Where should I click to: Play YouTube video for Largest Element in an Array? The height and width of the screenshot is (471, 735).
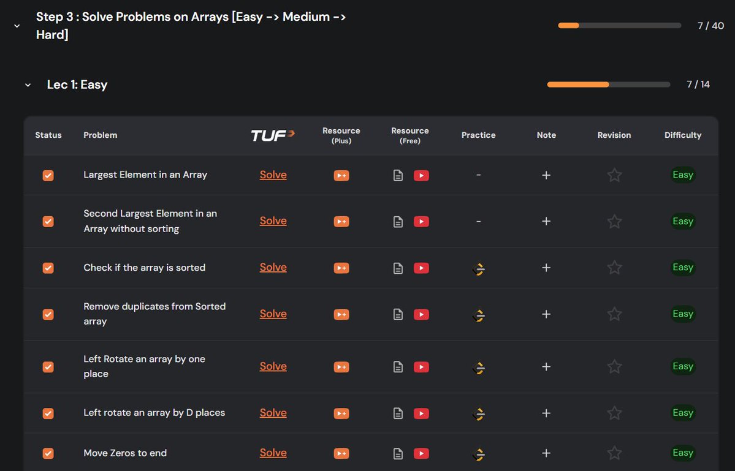[x=421, y=176]
